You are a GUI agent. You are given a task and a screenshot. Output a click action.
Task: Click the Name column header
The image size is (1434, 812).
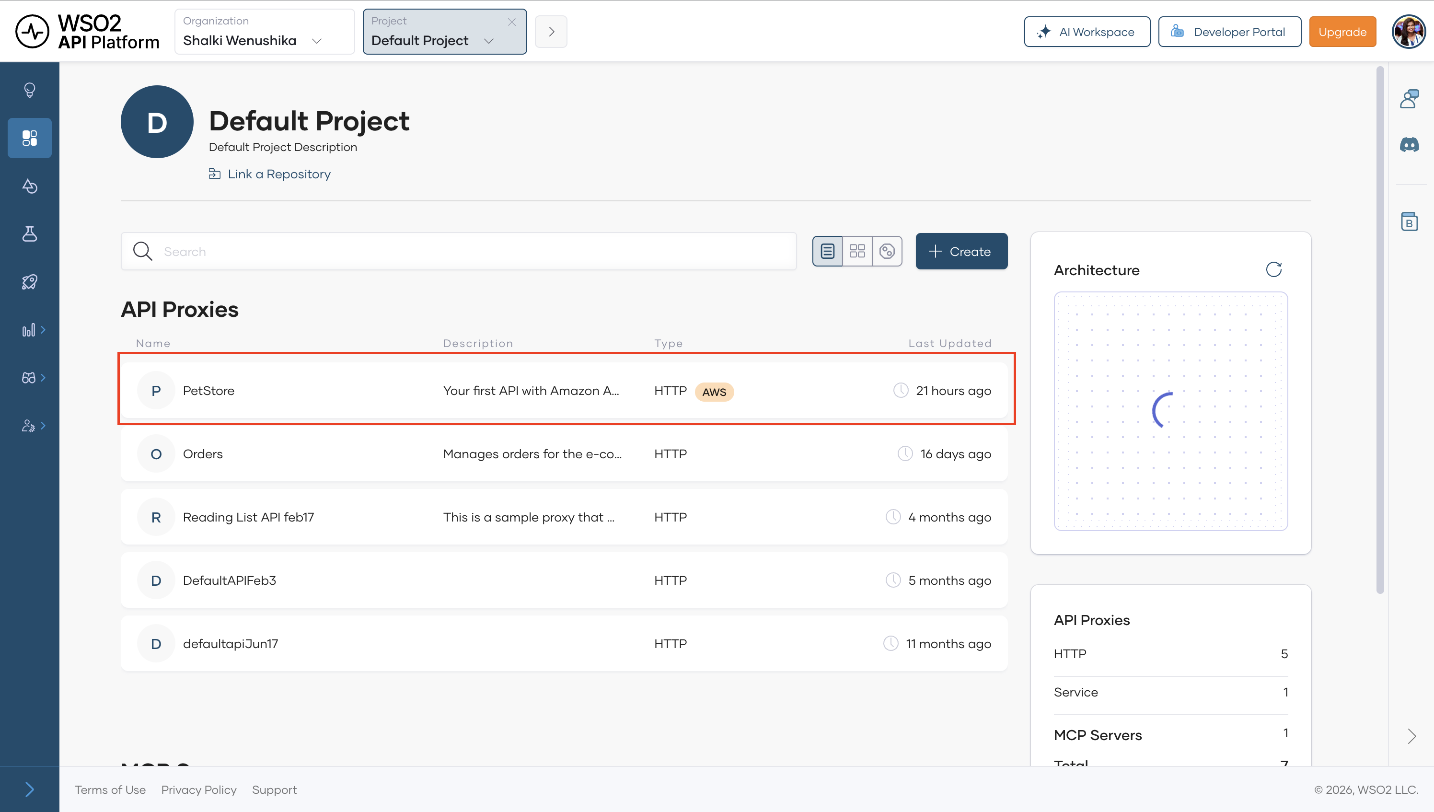153,344
